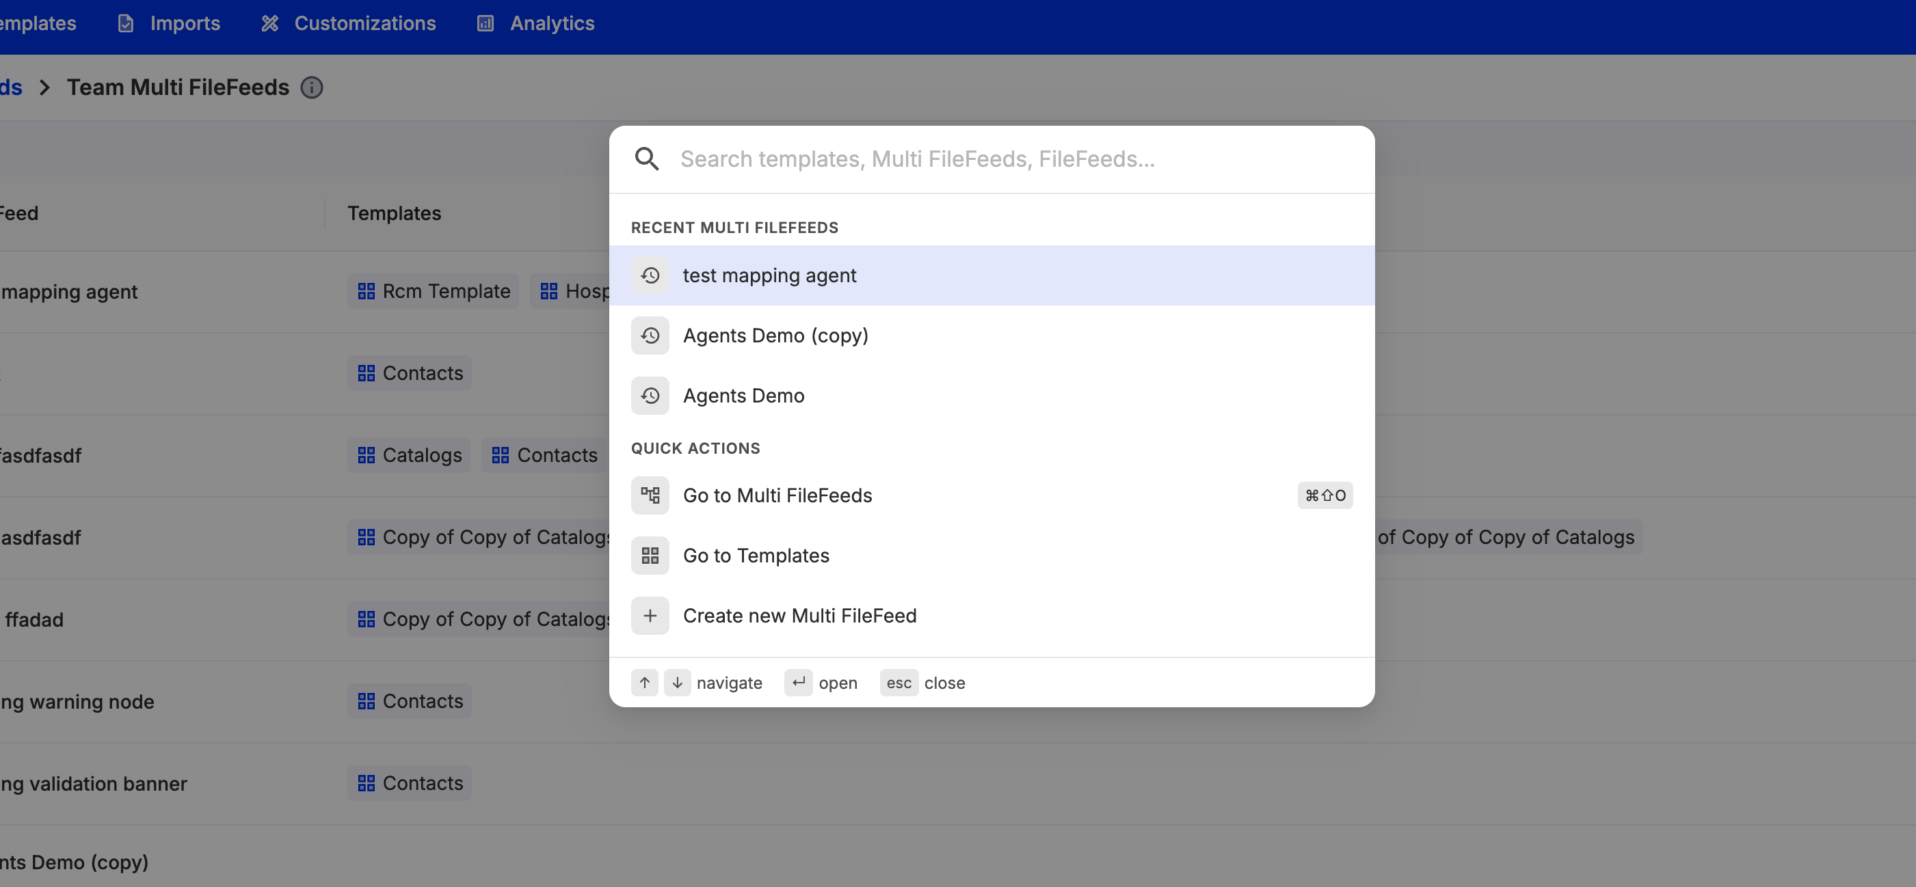1916x887 pixels.
Task: Click the breadcrumb chevron separator
Action: click(x=44, y=87)
